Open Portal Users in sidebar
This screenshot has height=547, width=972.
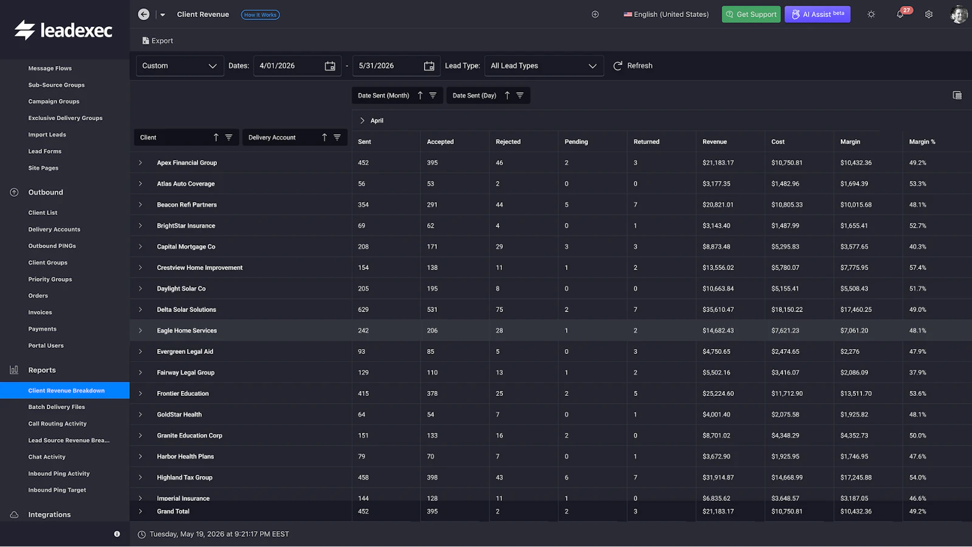46,346
